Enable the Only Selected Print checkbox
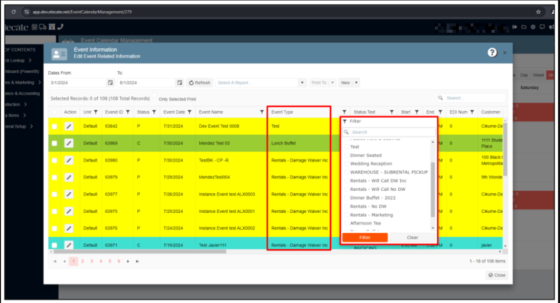Viewport: 560px width, 303px height. [x=154, y=96]
